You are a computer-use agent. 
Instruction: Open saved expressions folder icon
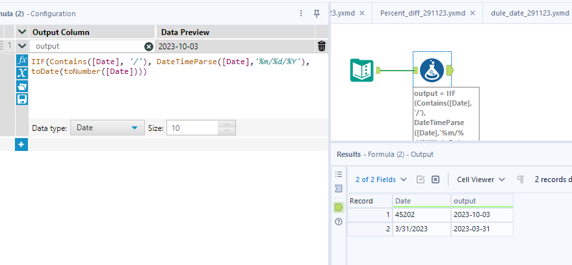click(x=21, y=86)
